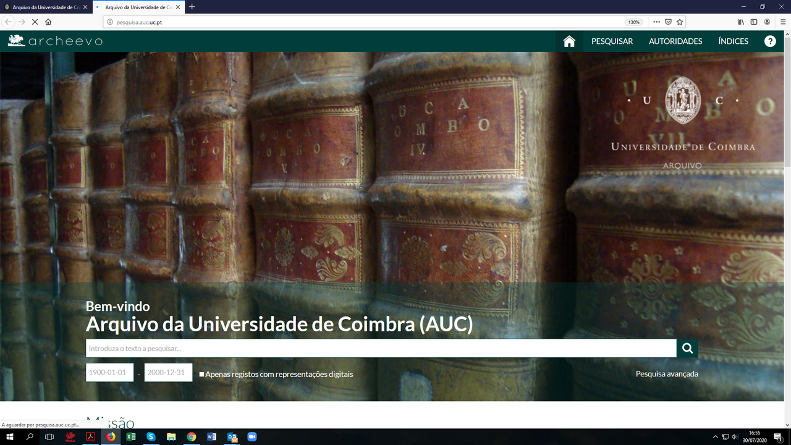
Task: Click the volume icon in system tray
Action: pyautogui.click(x=734, y=437)
